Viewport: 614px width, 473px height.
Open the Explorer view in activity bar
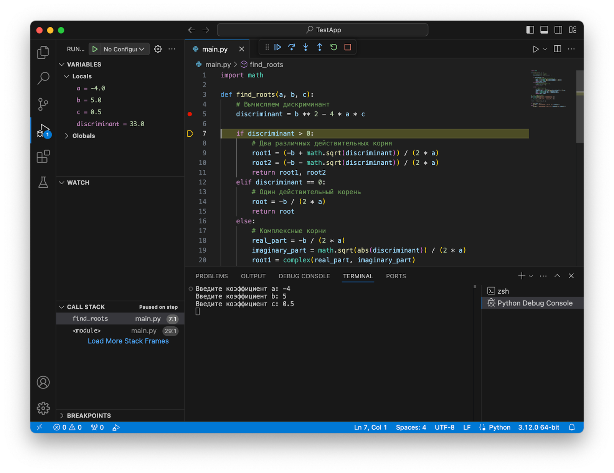43,52
